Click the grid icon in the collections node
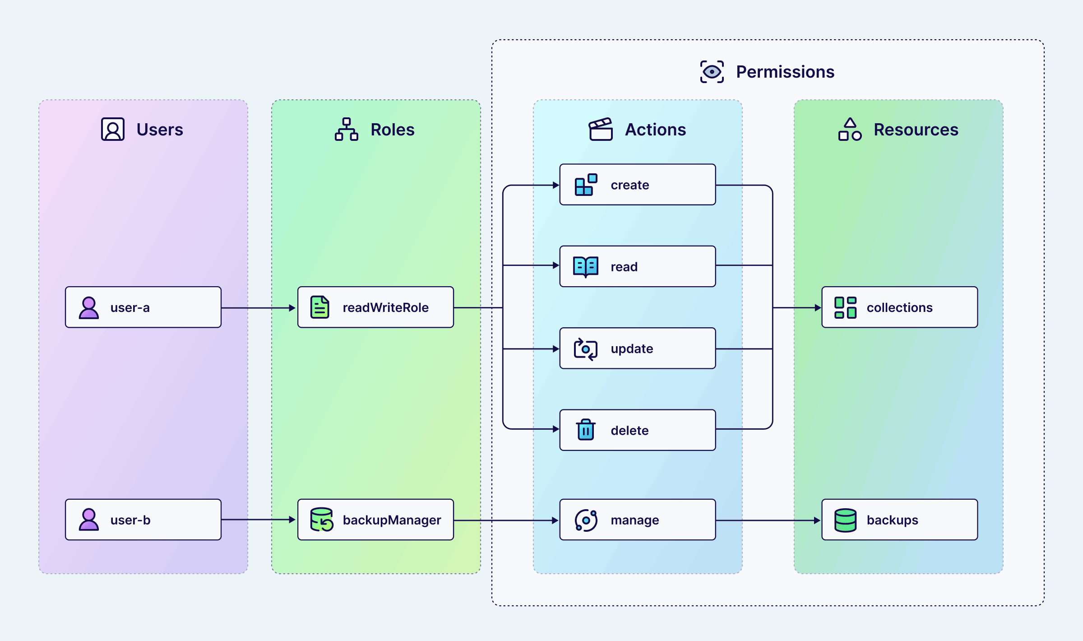The image size is (1083, 641). click(845, 307)
